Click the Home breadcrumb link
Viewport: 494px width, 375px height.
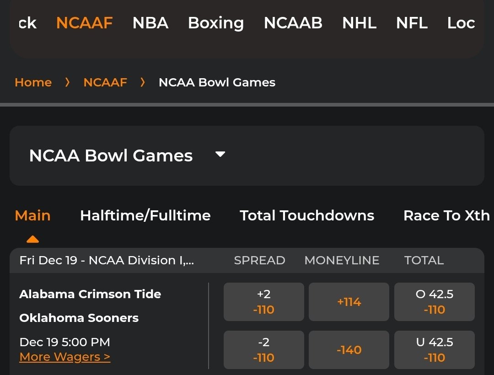(33, 82)
